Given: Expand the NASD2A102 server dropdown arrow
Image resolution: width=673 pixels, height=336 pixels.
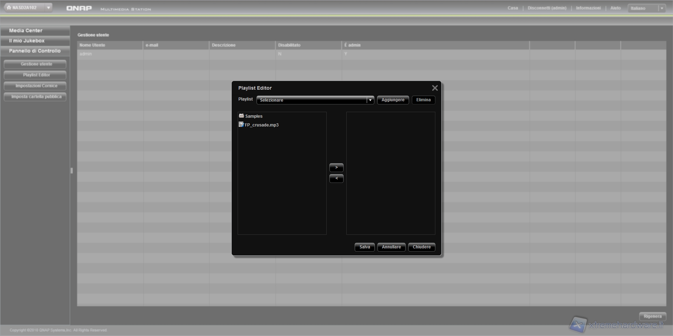Looking at the screenshot, I should tap(48, 7).
